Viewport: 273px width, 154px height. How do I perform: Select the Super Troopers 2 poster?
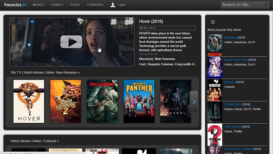click(x=66, y=101)
